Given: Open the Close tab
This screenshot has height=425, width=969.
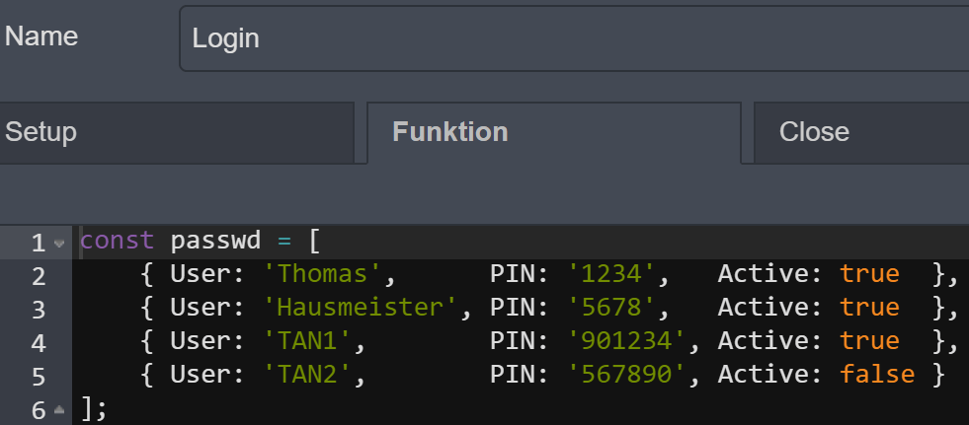Looking at the screenshot, I should coord(859,132).
